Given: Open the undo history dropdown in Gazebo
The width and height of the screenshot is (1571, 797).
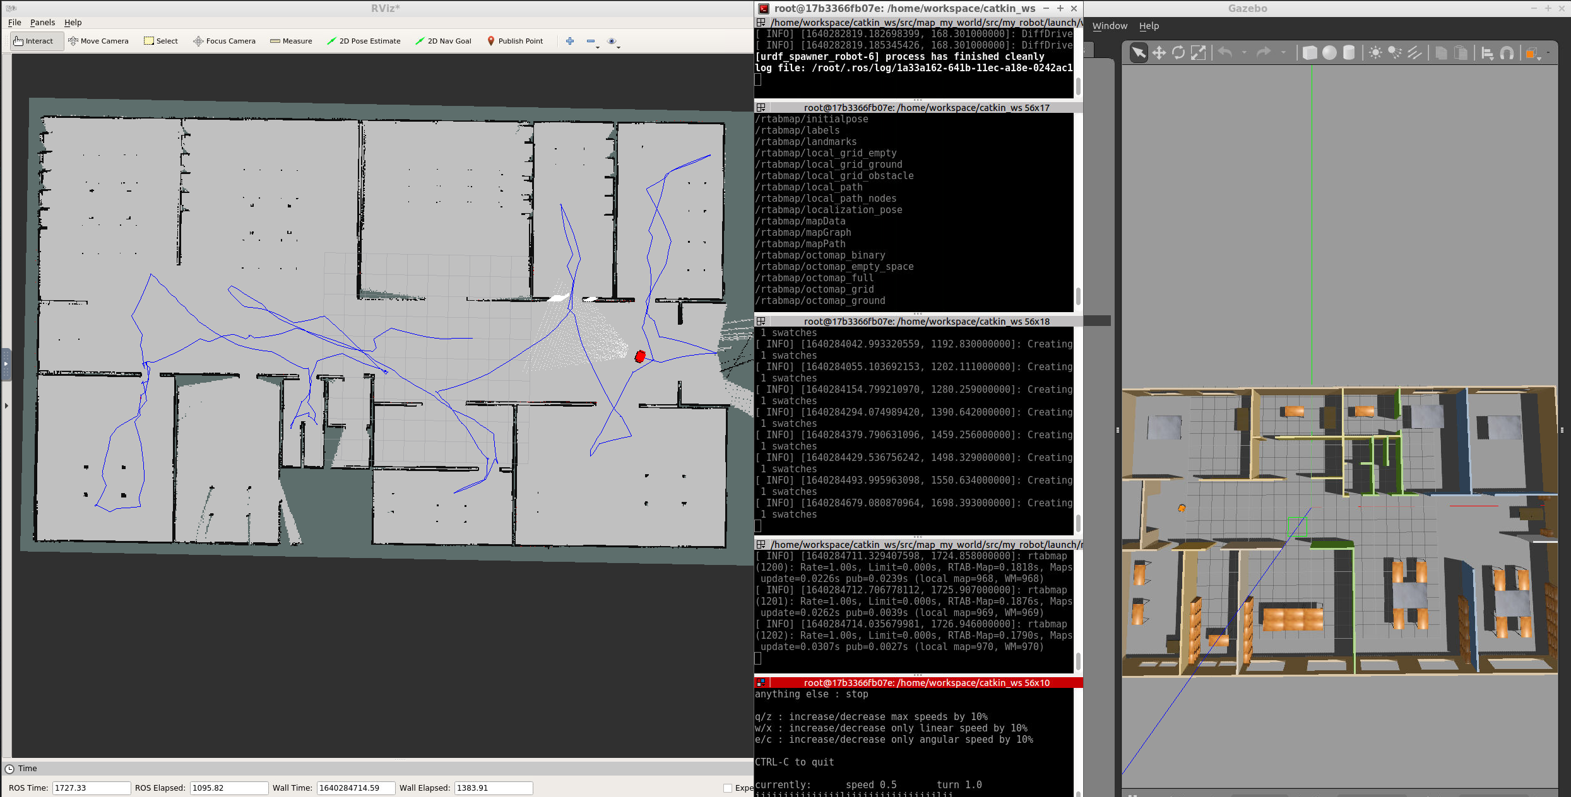Looking at the screenshot, I should [x=1244, y=53].
